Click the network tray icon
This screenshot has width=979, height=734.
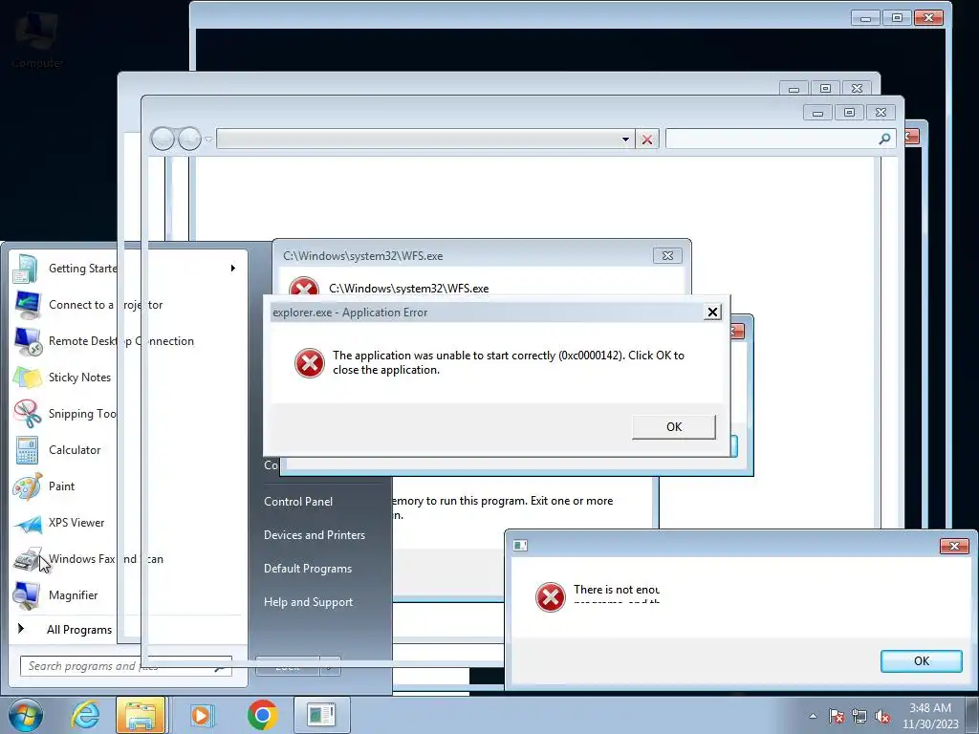tap(859, 716)
